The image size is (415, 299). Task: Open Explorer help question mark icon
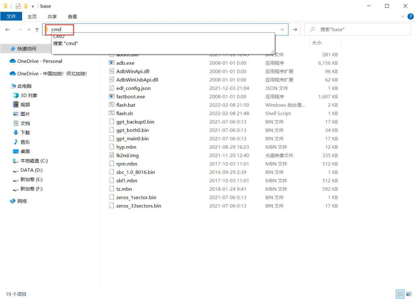[x=410, y=16]
